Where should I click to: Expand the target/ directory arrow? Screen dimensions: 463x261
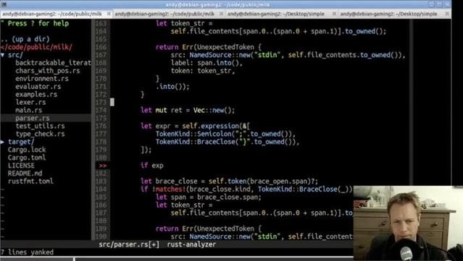coord(3,142)
